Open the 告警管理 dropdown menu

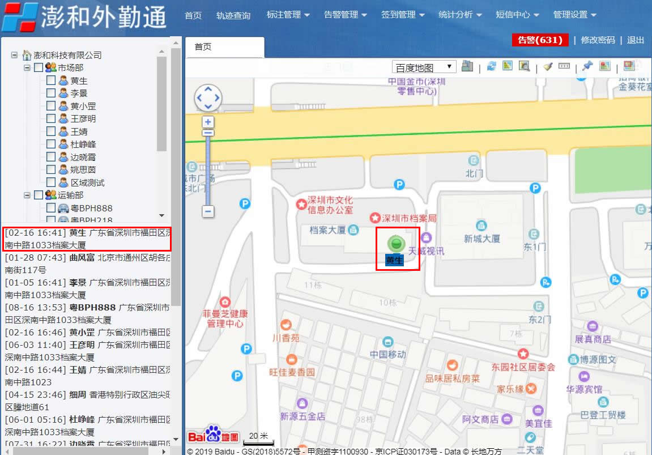tap(345, 15)
